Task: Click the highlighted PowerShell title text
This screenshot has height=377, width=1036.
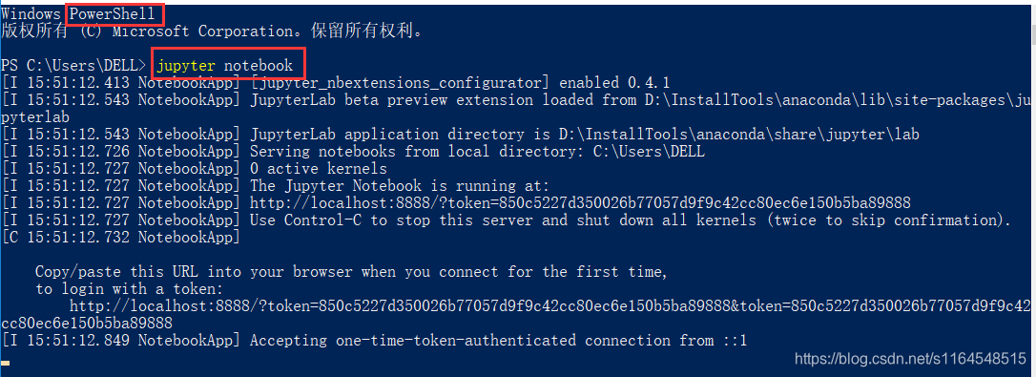Action: [113, 13]
